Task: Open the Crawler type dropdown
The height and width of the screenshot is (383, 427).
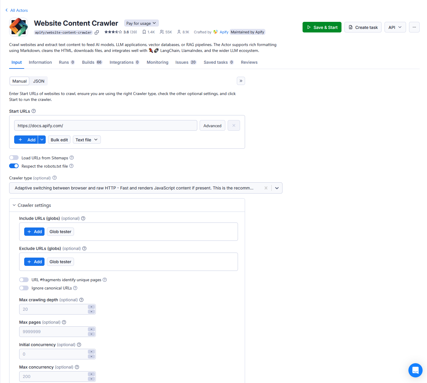Action: (x=277, y=188)
